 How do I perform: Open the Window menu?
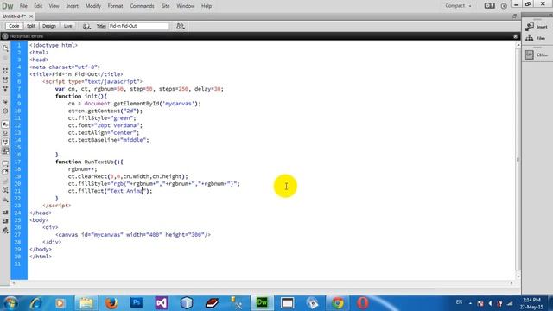[186, 6]
